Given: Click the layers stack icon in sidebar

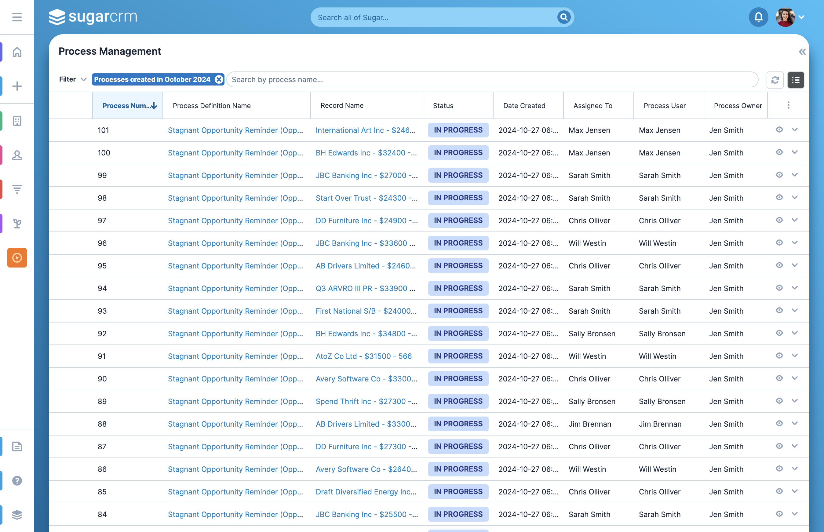Looking at the screenshot, I should pyautogui.click(x=17, y=515).
